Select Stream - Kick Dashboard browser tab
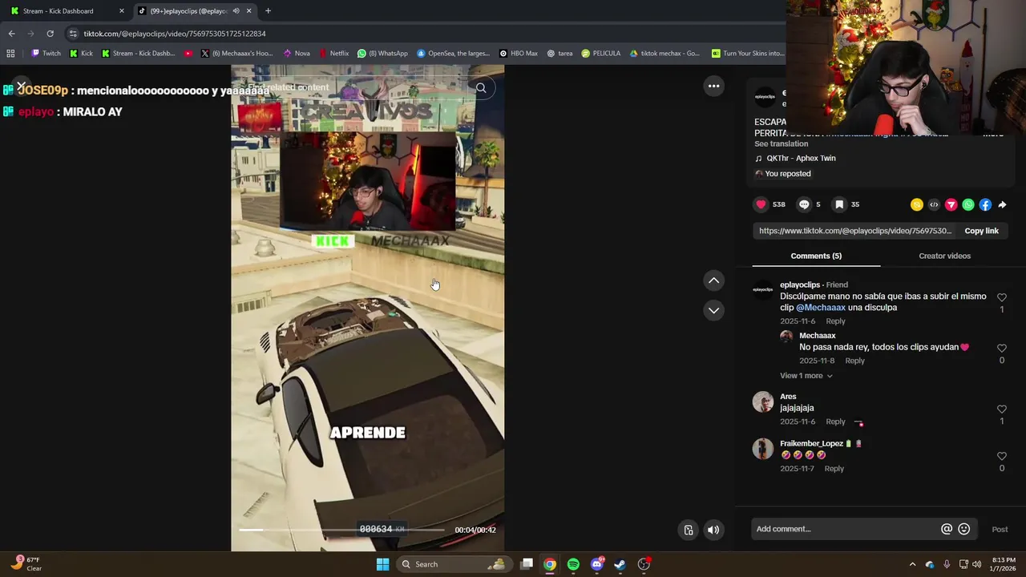The height and width of the screenshot is (577, 1026). coord(67,11)
